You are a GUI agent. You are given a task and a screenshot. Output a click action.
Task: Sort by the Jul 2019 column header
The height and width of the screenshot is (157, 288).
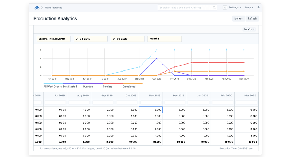coord(55,95)
